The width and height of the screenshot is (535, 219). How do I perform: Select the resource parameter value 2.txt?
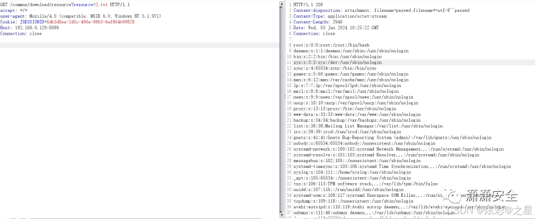[102, 5]
